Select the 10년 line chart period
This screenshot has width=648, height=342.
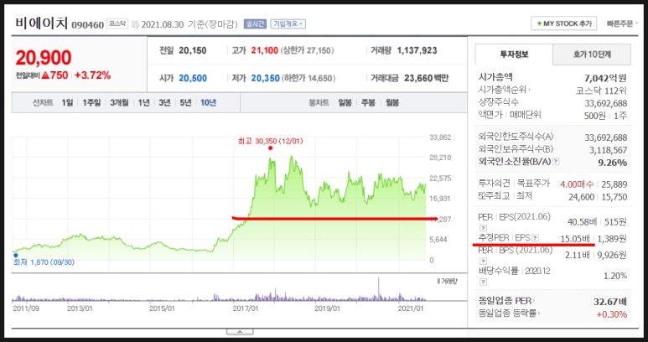[208, 103]
